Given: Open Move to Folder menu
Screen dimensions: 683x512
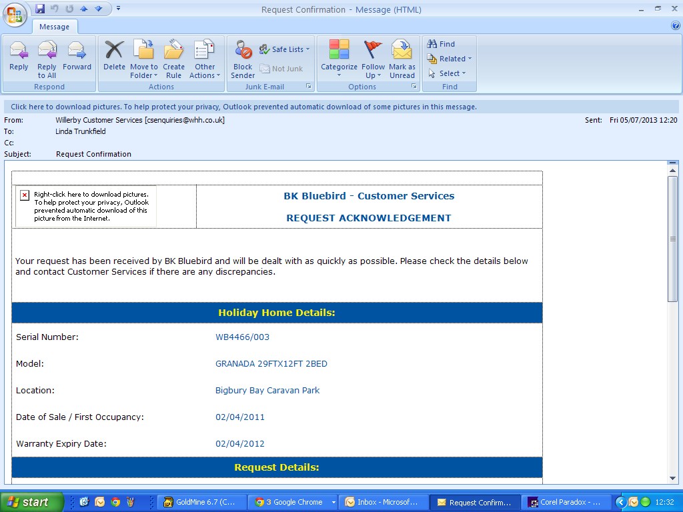Looking at the screenshot, I should 144,59.
